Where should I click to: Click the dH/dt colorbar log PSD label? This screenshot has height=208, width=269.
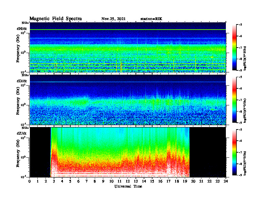tap(245, 58)
